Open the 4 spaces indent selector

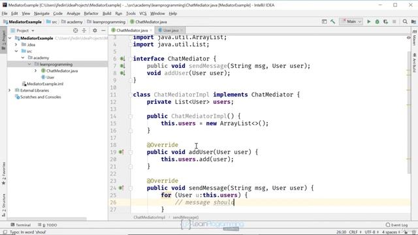(391, 232)
